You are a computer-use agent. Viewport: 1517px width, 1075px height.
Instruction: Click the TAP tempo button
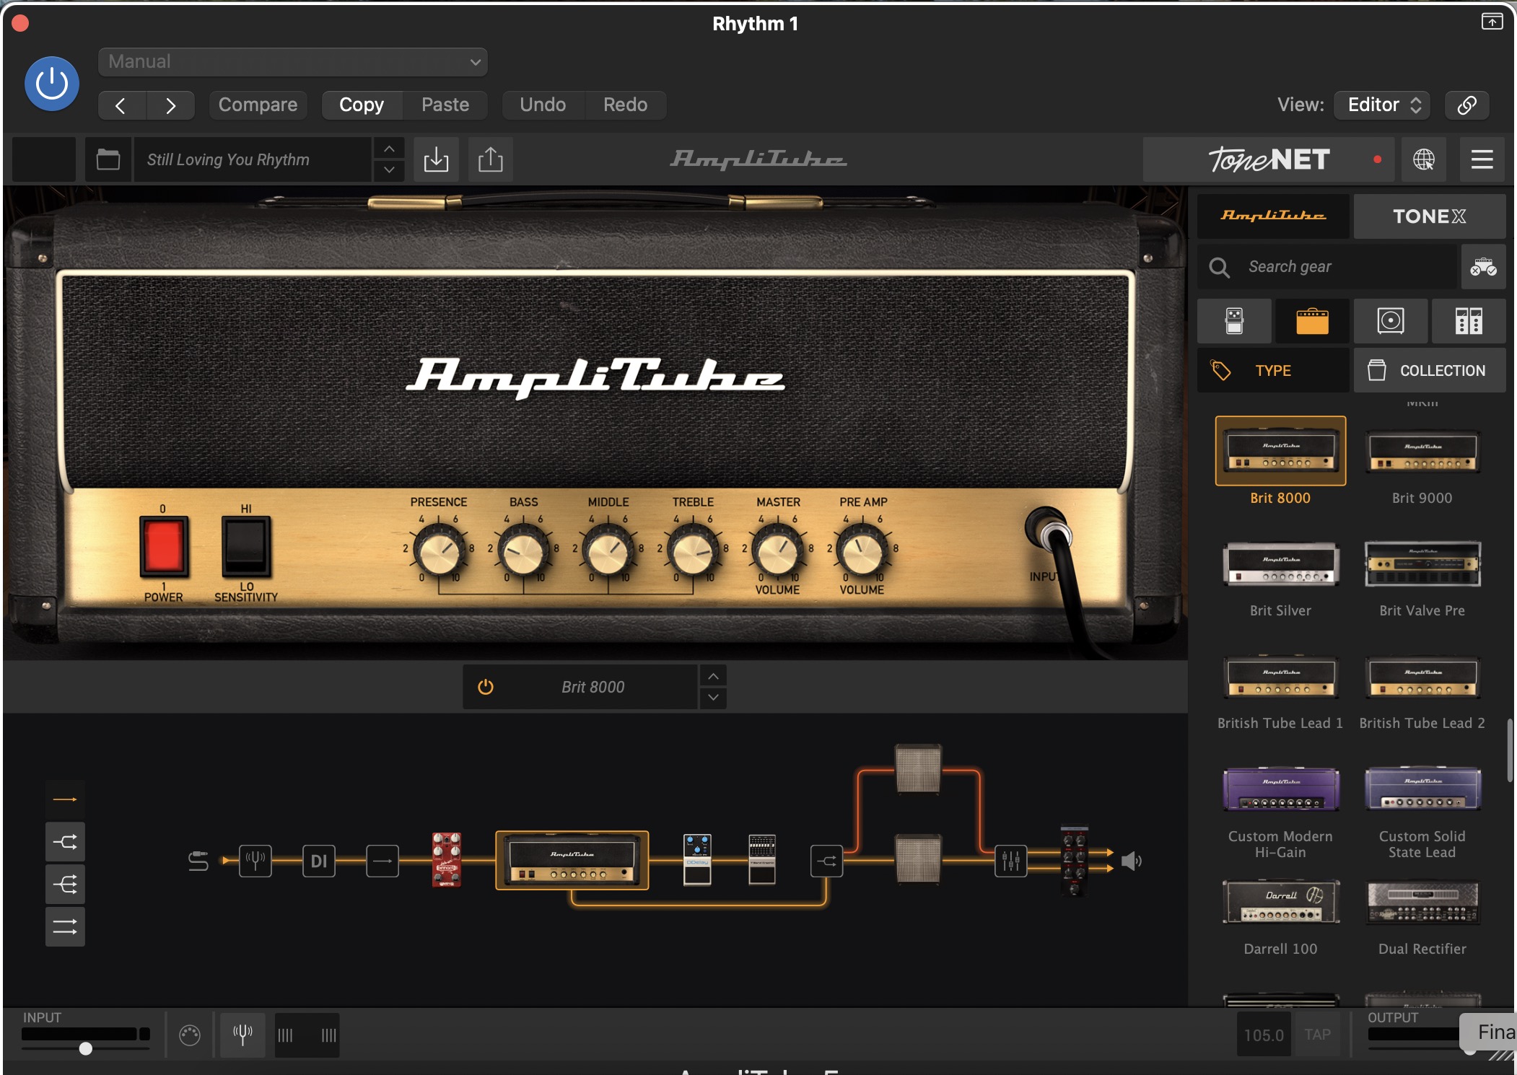point(1318,1035)
